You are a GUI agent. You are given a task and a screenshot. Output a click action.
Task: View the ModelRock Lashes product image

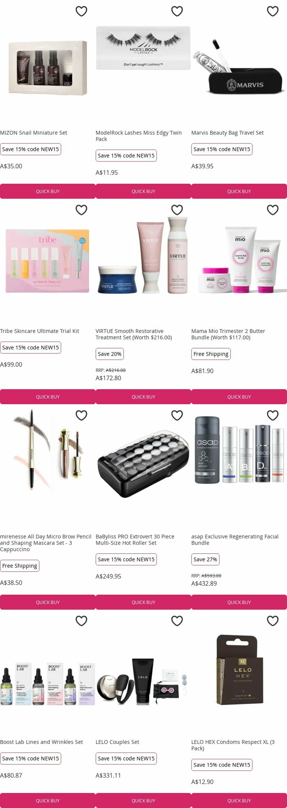(x=143, y=48)
